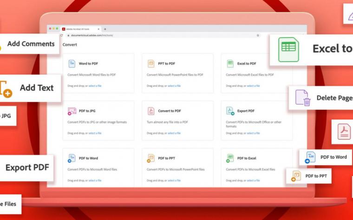Click select a file under Word to PDF
353x220 pixels.
95,86
